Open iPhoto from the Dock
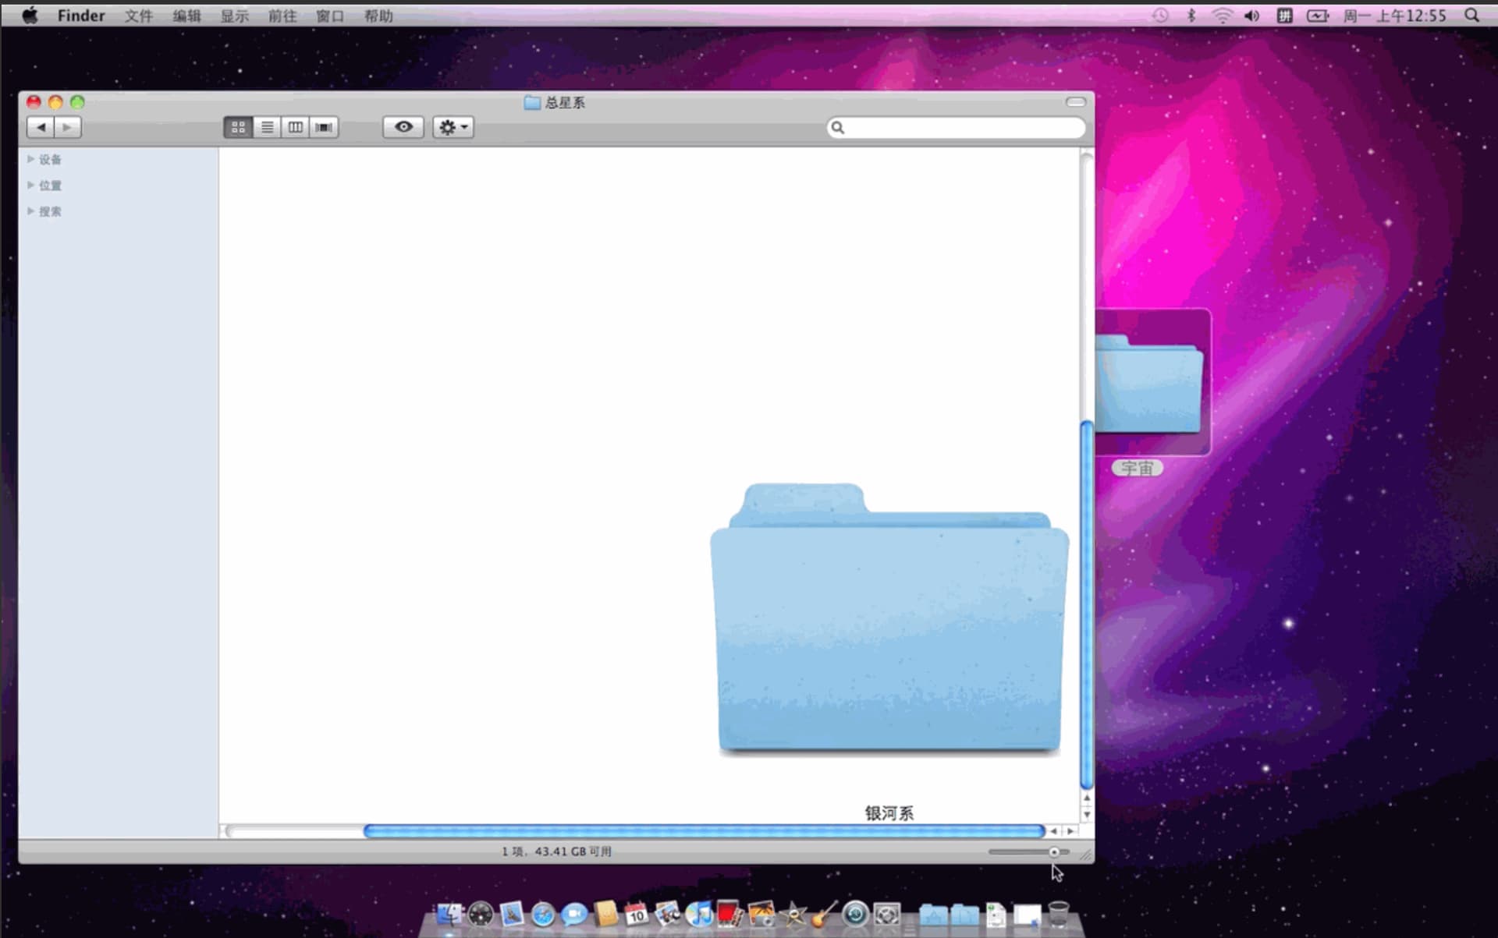Image resolution: width=1498 pixels, height=938 pixels. [761, 914]
